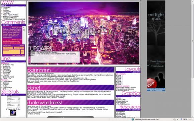194x121 pixels.
Task: Click the i hate wordpress! post title
Action: click(44, 103)
